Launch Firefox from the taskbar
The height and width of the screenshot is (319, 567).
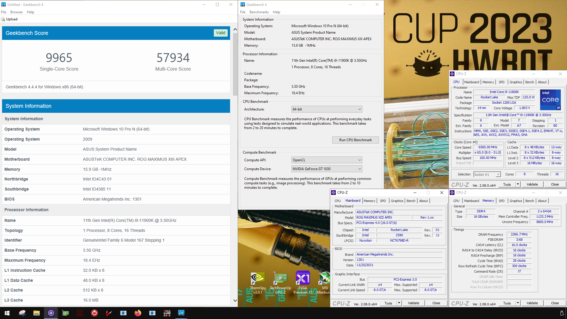point(138,313)
